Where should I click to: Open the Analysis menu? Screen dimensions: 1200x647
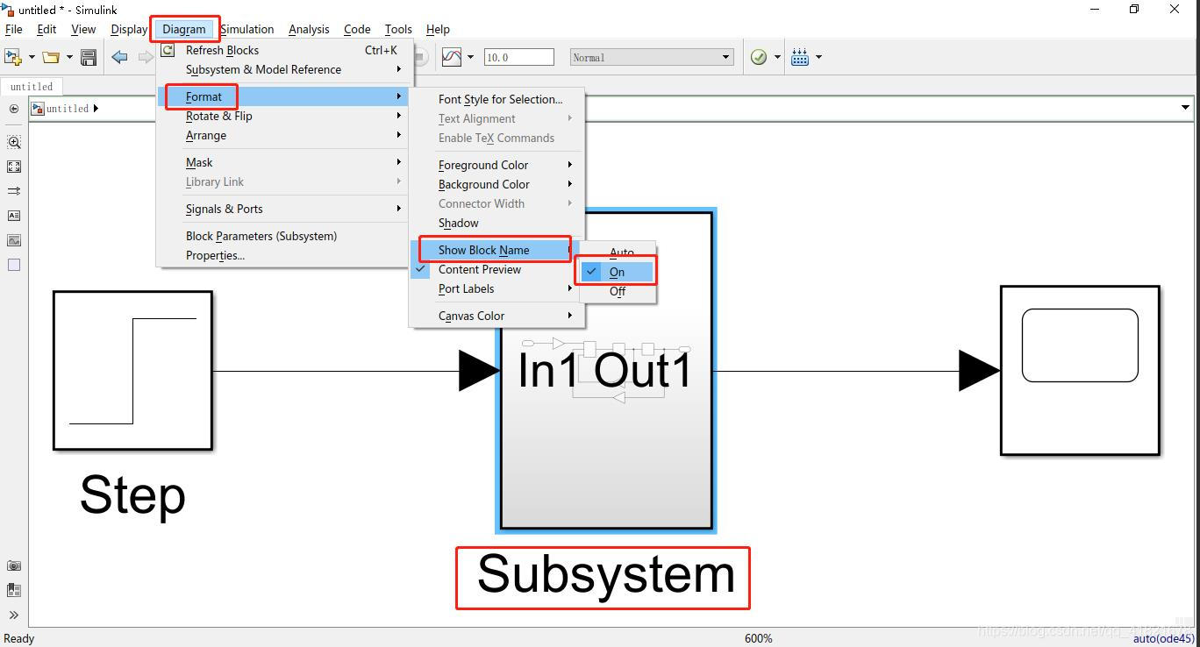(309, 29)
